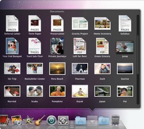Screen dimensions: 144x129
Task: Open the Pat photo
Action: point(125,91)
